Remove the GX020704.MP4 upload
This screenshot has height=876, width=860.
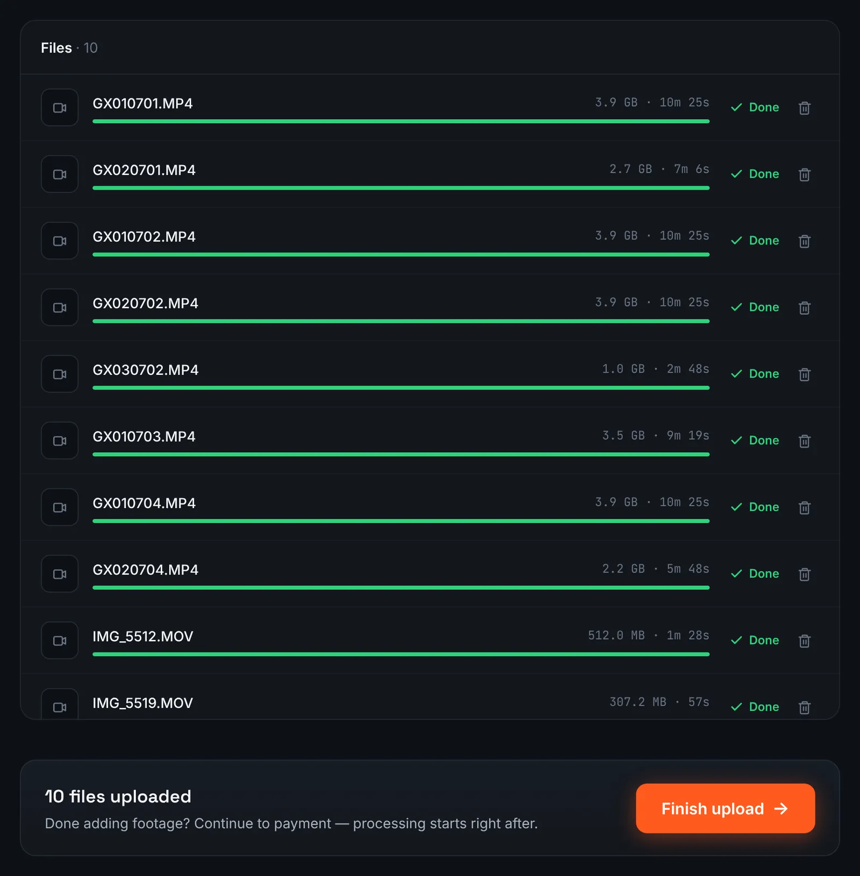coord(804,574)
